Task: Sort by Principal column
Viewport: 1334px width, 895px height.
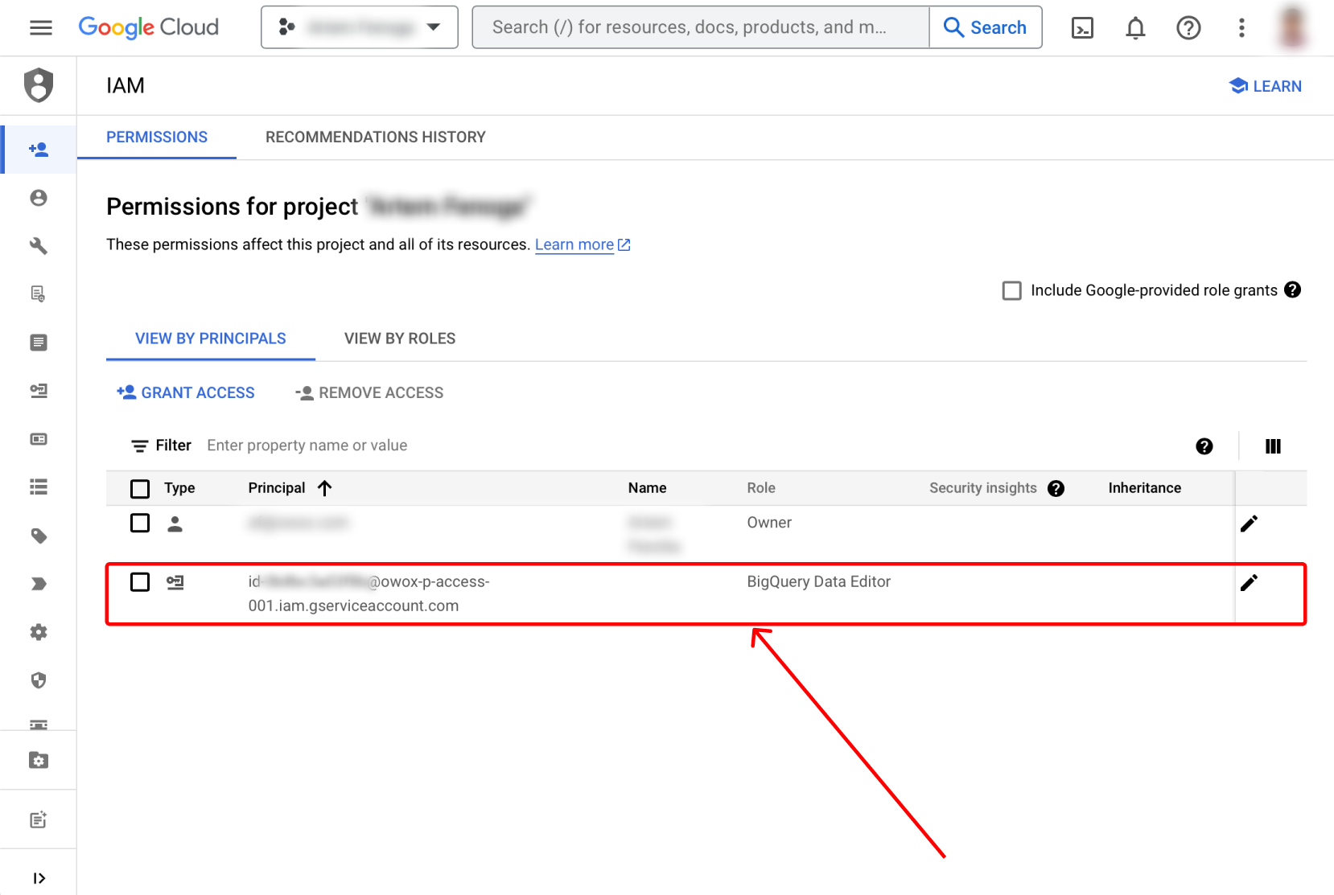Action: (x=290, y=488)
